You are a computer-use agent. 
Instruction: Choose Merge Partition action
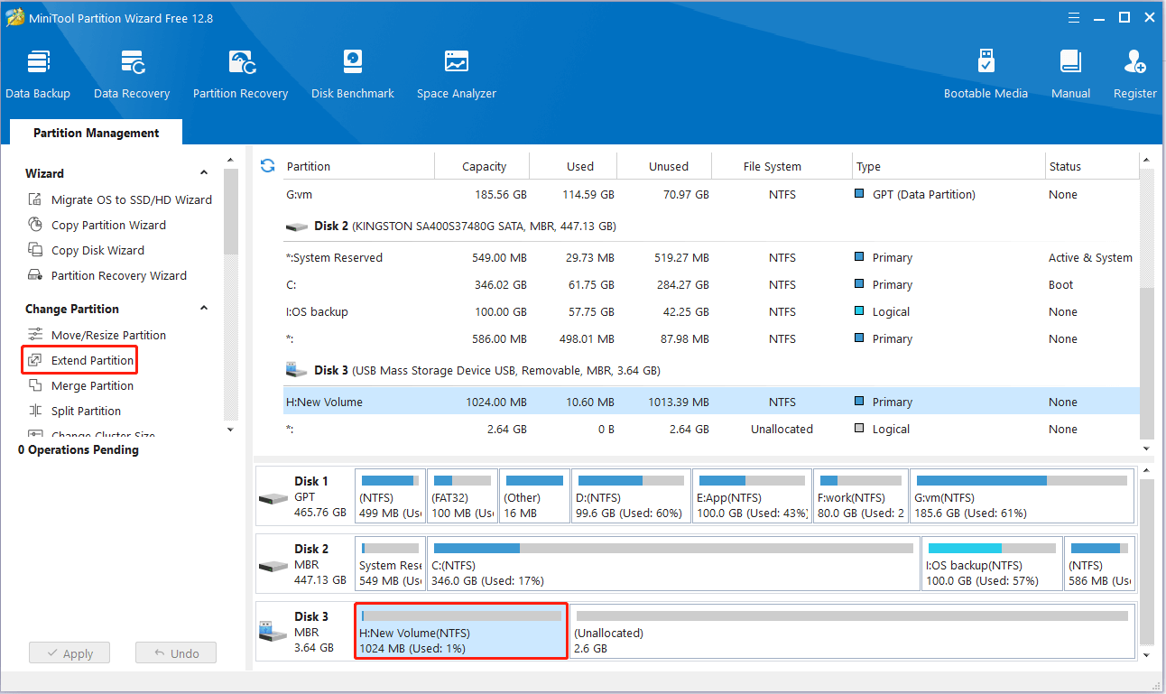click(92, 385)
